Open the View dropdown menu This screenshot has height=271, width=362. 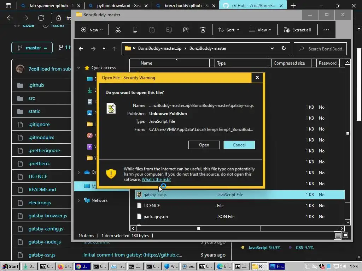(260, 30)
